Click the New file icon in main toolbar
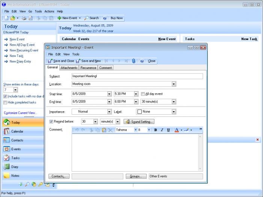This screenshot has height=197, width=263. [6, 18]
